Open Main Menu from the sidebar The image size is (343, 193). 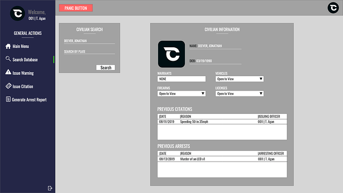click(x=21, y=46)
